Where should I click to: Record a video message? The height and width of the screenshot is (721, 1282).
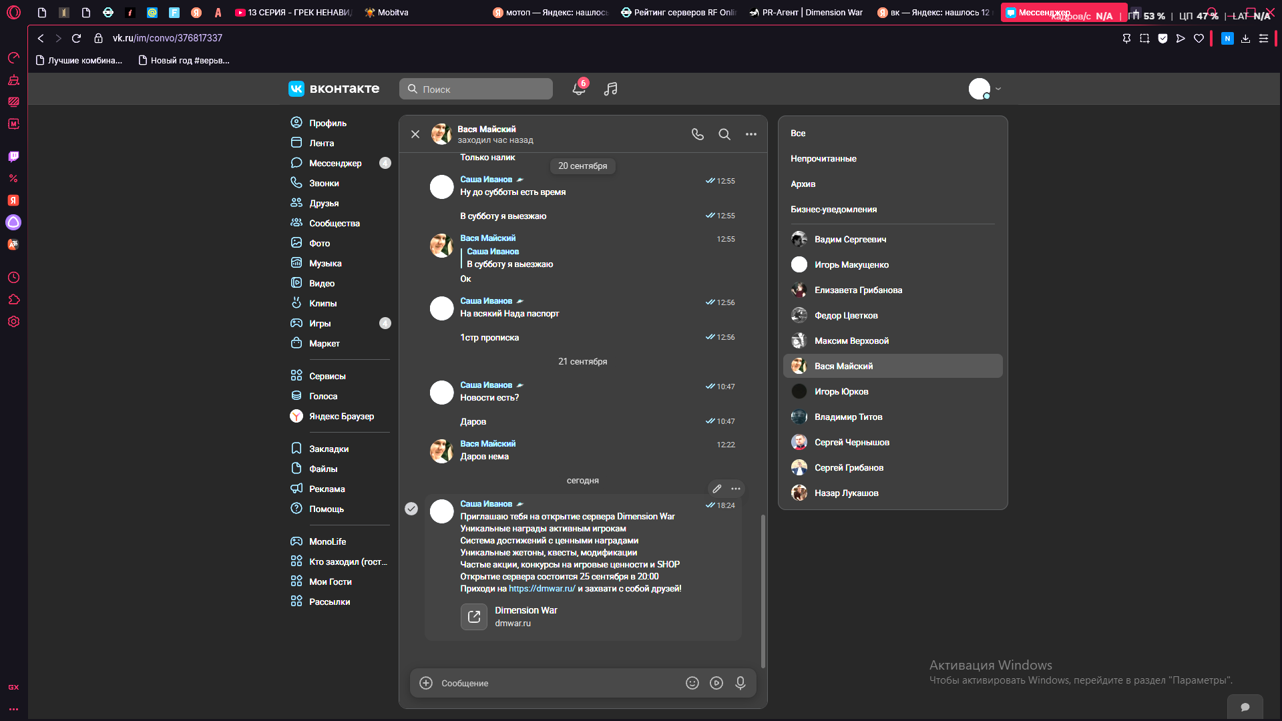(716, 683)
